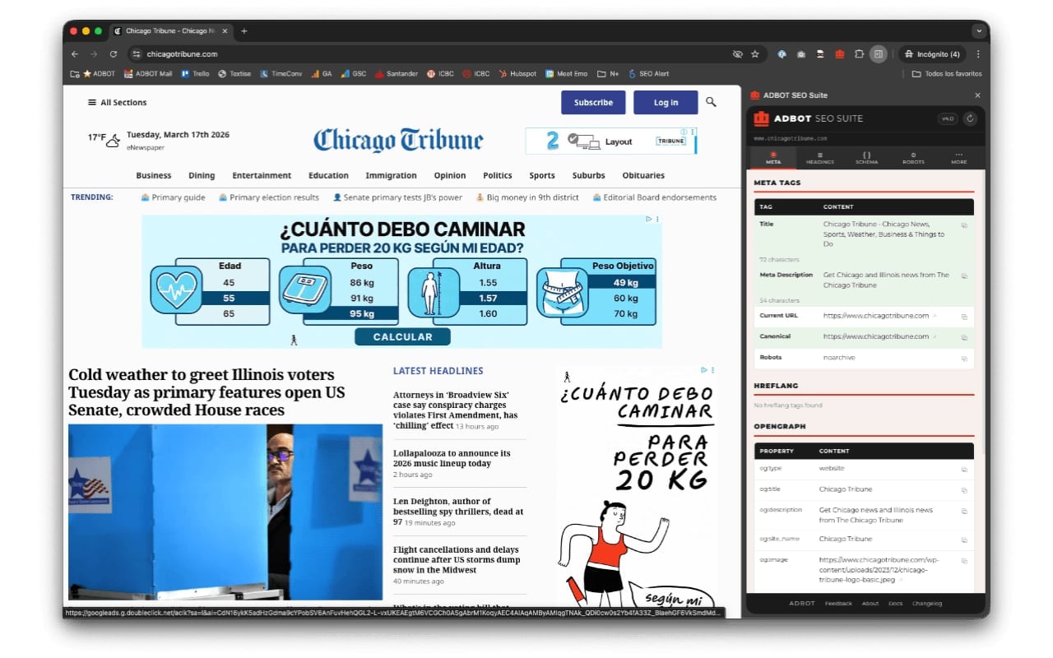Open the More tab in SEO Suite

[x=959, y=158]
